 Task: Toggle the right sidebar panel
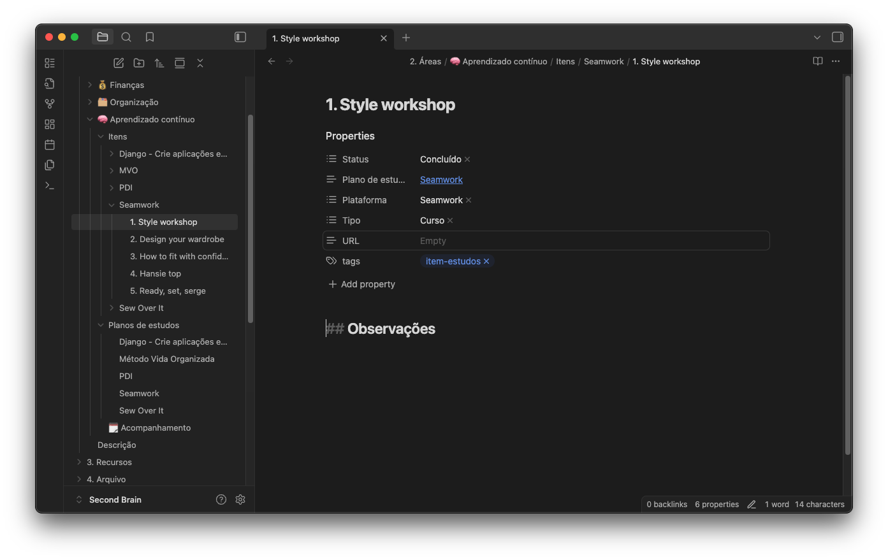point(838,38)
